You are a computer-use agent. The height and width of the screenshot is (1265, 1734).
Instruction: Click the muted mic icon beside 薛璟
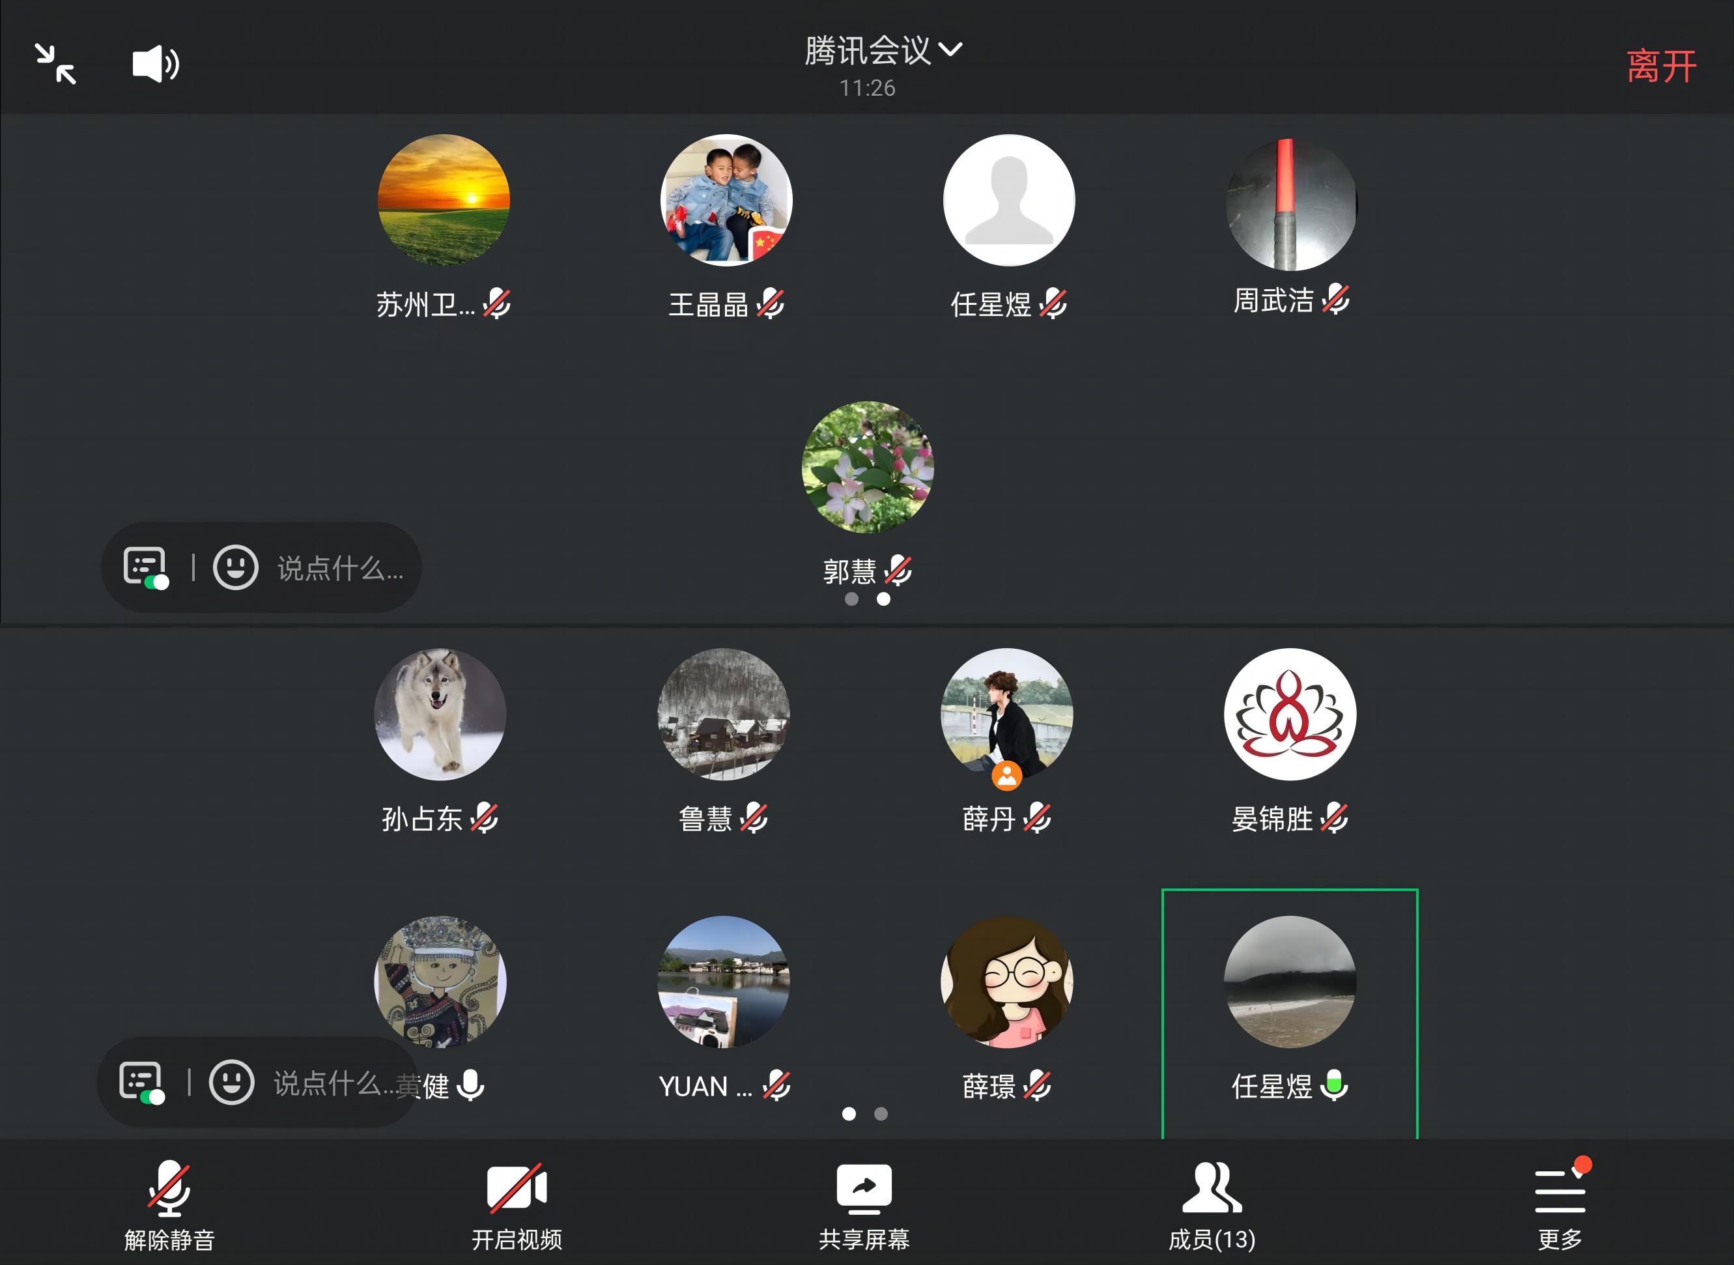(1037, 1085)
